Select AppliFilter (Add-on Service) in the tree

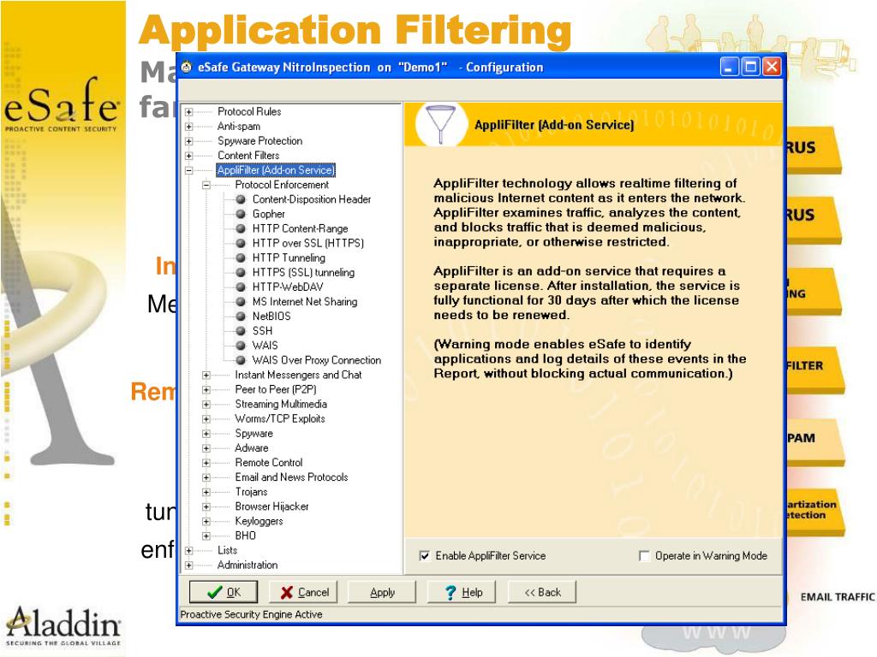276,170
